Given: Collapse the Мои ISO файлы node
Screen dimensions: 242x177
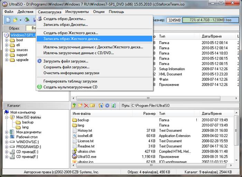Looking at the screenshot, I should coord(7,118).
